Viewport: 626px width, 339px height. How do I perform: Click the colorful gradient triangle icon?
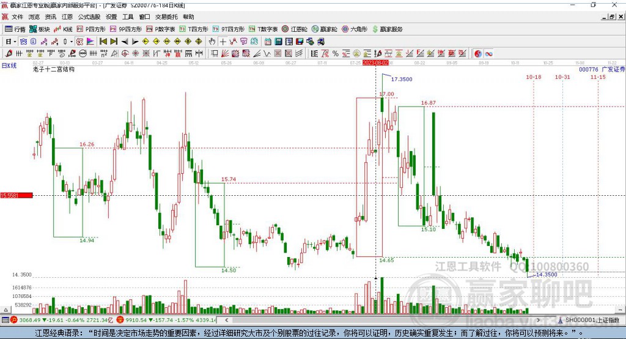(90, 42)
